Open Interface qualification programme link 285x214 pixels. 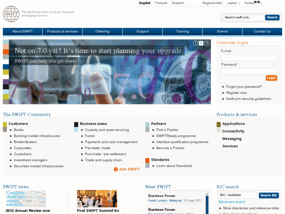point(182,142)
